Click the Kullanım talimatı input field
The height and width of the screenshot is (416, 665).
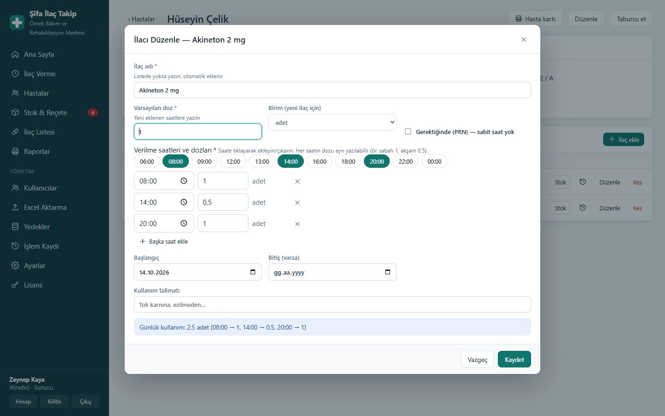pos(332,305)
